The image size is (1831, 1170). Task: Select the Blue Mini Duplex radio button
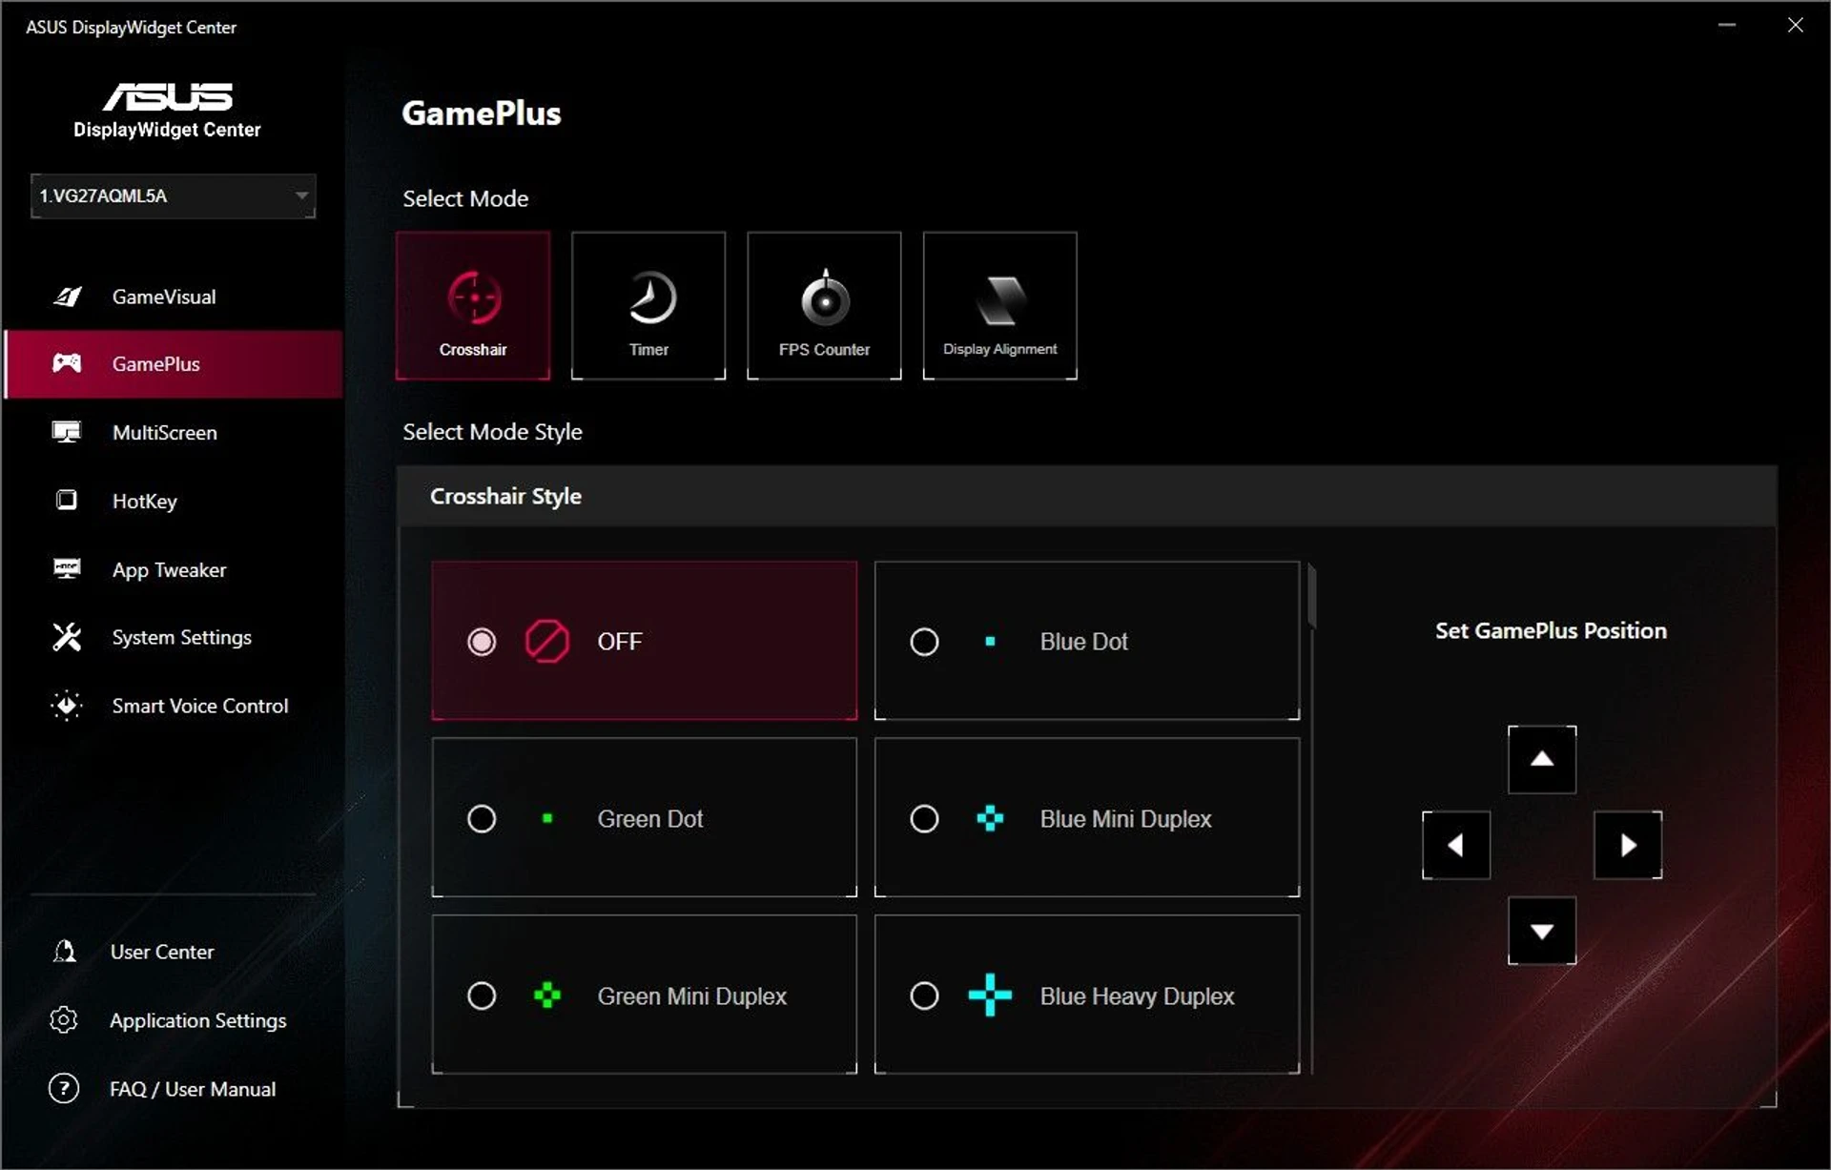924,818
